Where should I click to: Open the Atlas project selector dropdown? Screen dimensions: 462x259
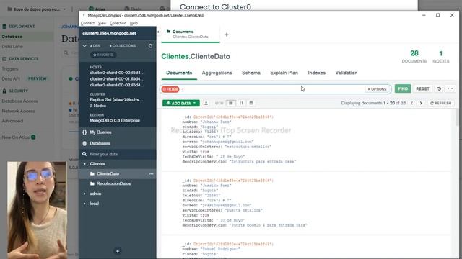[x=36, y=9]
